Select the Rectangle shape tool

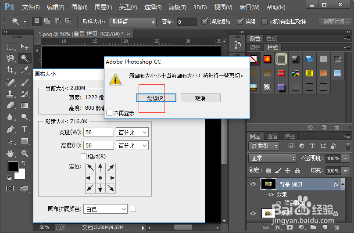25,141
